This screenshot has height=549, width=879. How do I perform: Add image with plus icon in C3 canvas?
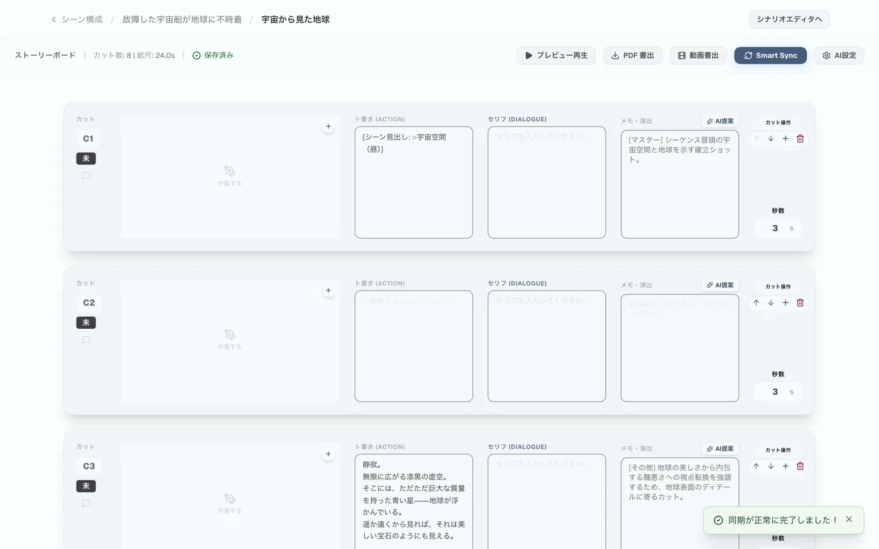[x=328, y=454]
